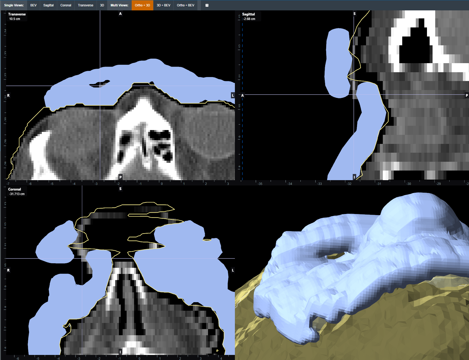Open the help question mark icon
469x360 pixels.
coord(207,5)
